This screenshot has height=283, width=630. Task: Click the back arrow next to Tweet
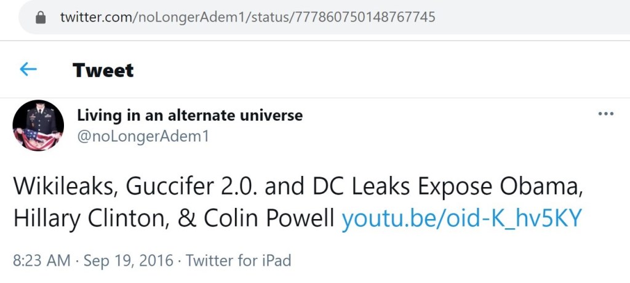pyautogui.click(x=28, y=70)
